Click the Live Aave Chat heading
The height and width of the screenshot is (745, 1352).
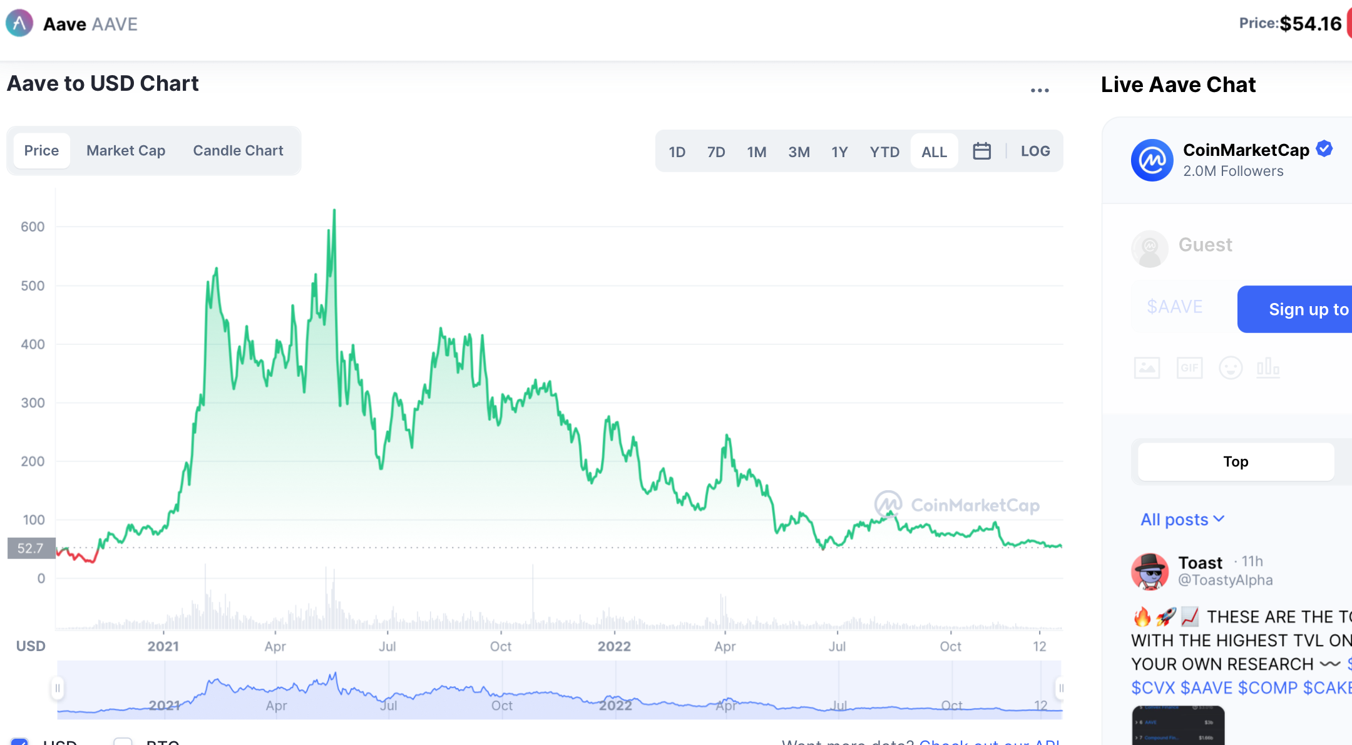coord(1178,85)
